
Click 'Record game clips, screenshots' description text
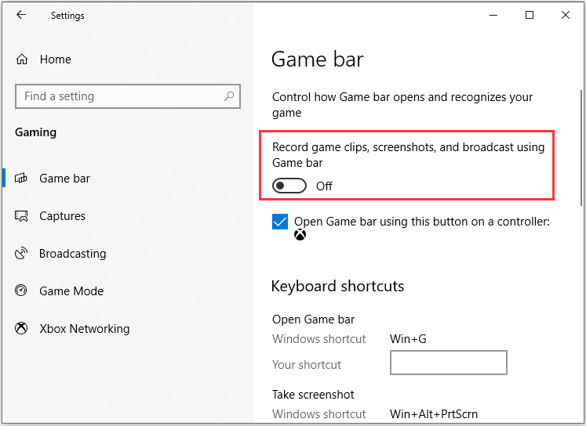(x=408, y=155)
